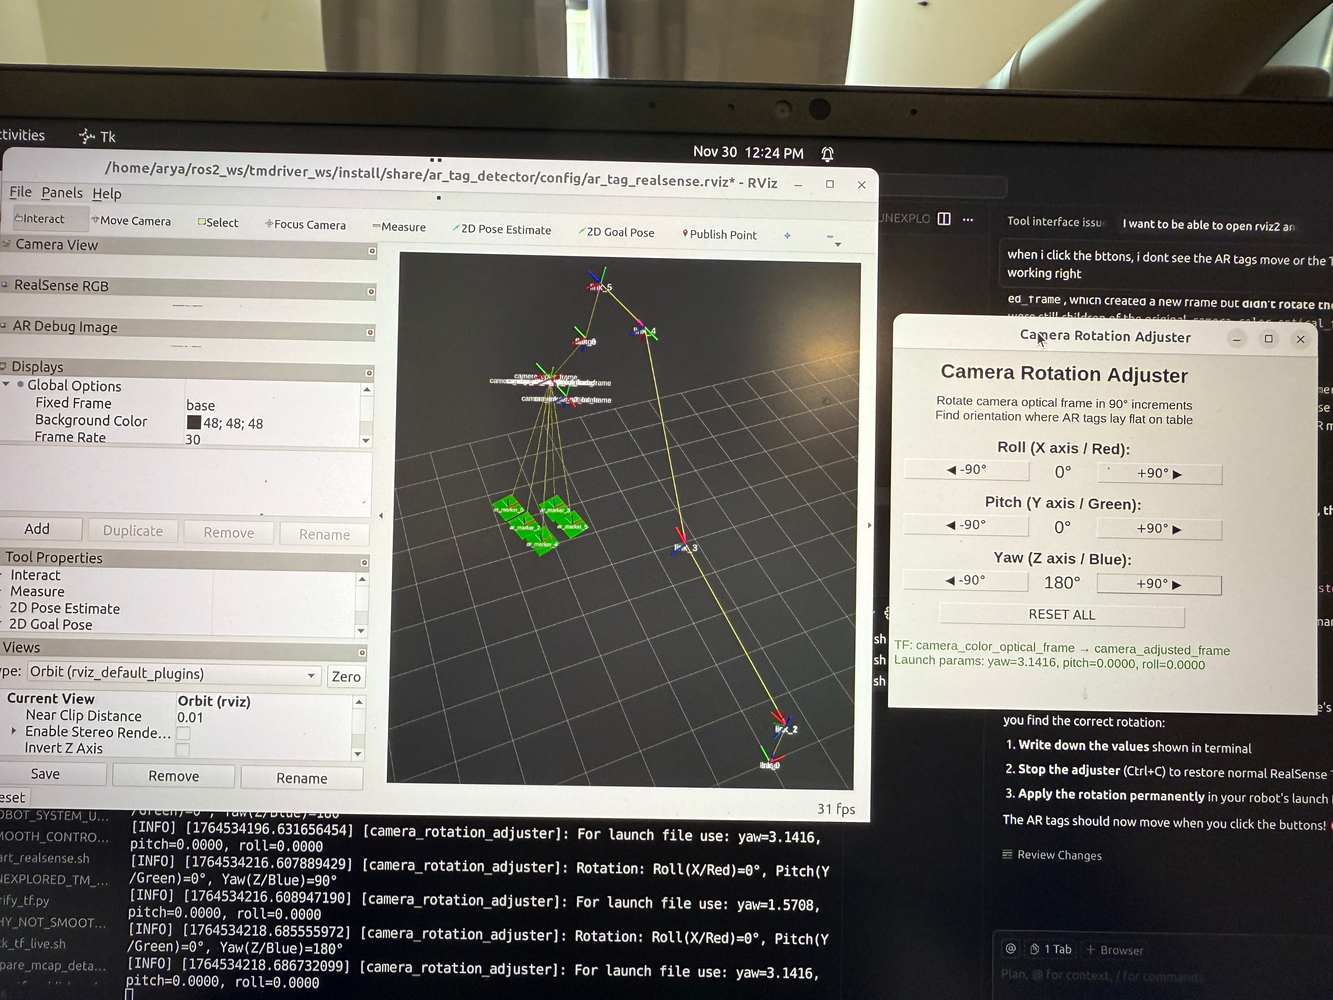
Task: Click the plus icon to add tool
Action: click(x=787, y=236)
